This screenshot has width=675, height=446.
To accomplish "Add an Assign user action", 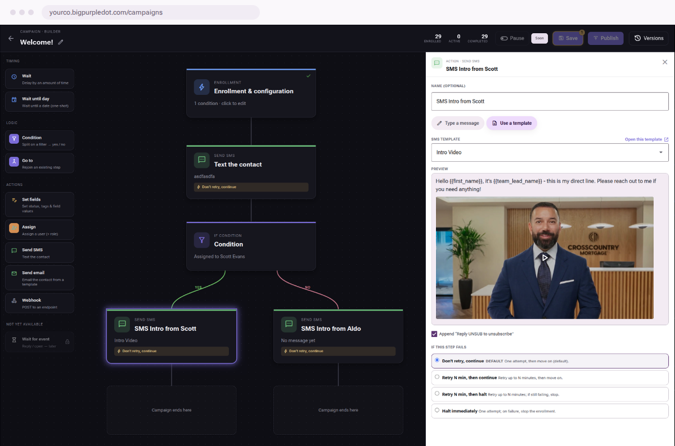I will (39, 230).
